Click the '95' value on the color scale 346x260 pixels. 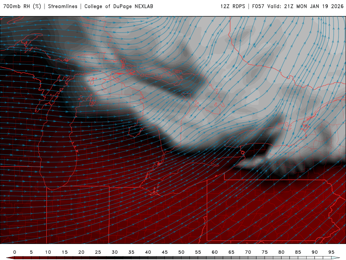tap(331, 252)
